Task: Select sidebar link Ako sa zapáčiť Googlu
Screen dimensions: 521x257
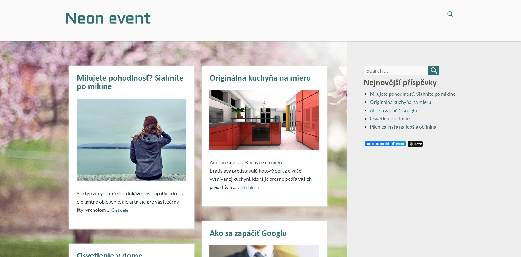Action: click(393, 111)
